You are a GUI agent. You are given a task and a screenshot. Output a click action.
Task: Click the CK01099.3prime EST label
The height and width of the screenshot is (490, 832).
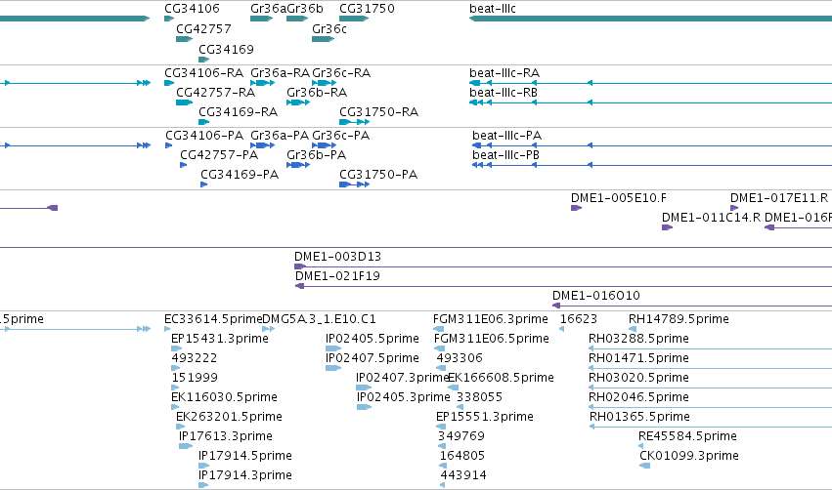point(689,456)
